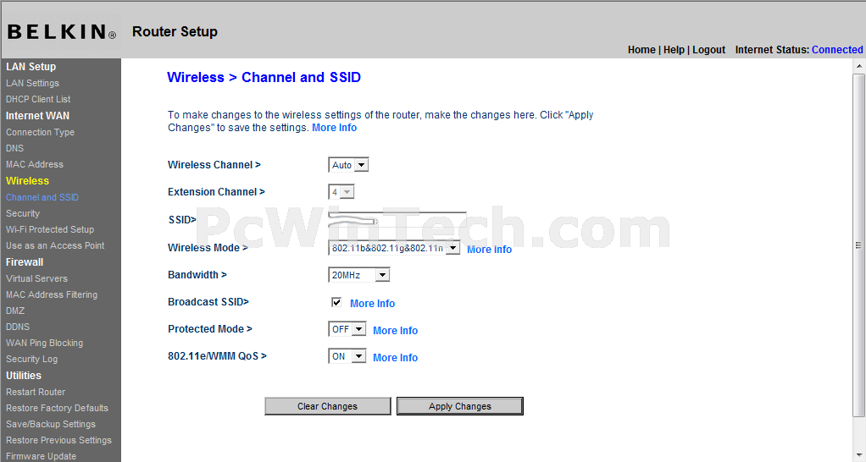Open More Info next to Protected Mode
Image resolution: width=866 pixels, height=462 pixels.
tap(396, 330)
